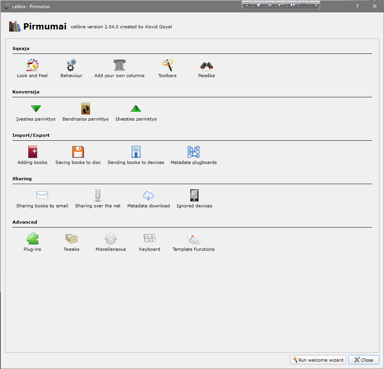Click the Sharing section heading

tap(22, 179)
